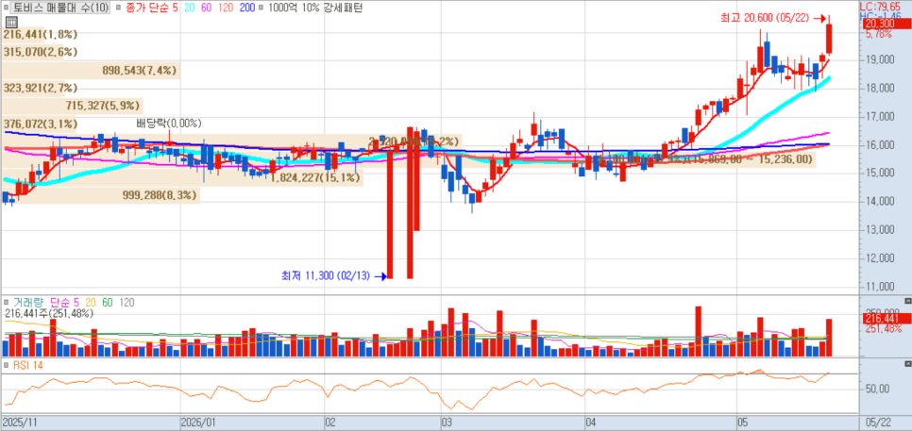
Task: Select the 단순 5 volume average label
Action: 65,303
